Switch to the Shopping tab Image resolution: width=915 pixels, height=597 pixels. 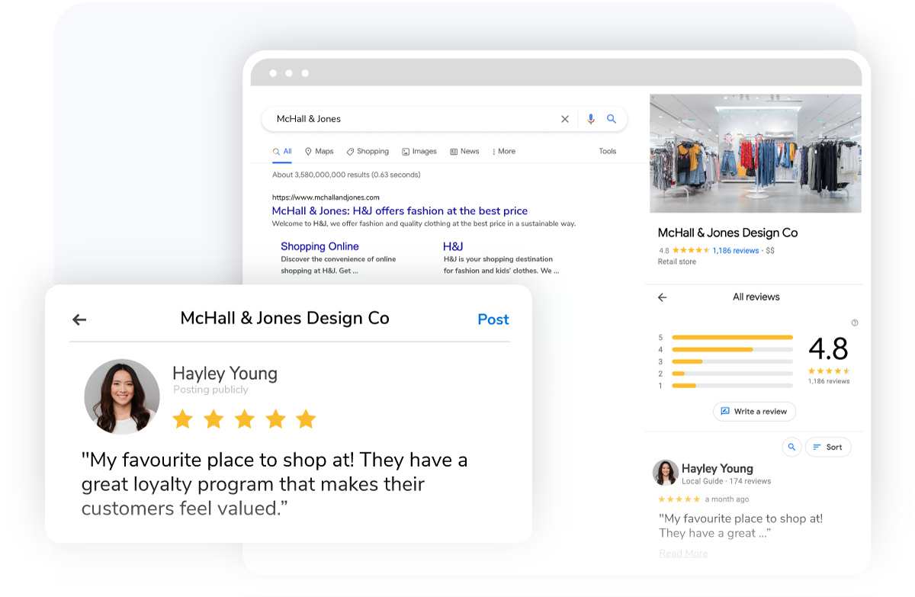(x=368, y=151)
